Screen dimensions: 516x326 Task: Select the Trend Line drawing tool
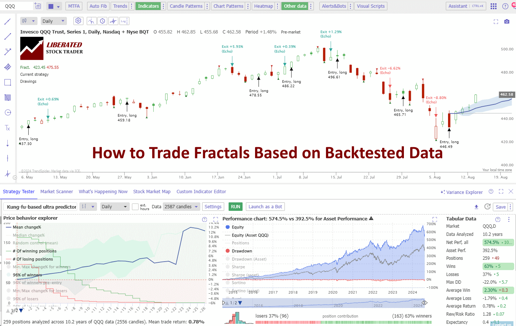7,36
